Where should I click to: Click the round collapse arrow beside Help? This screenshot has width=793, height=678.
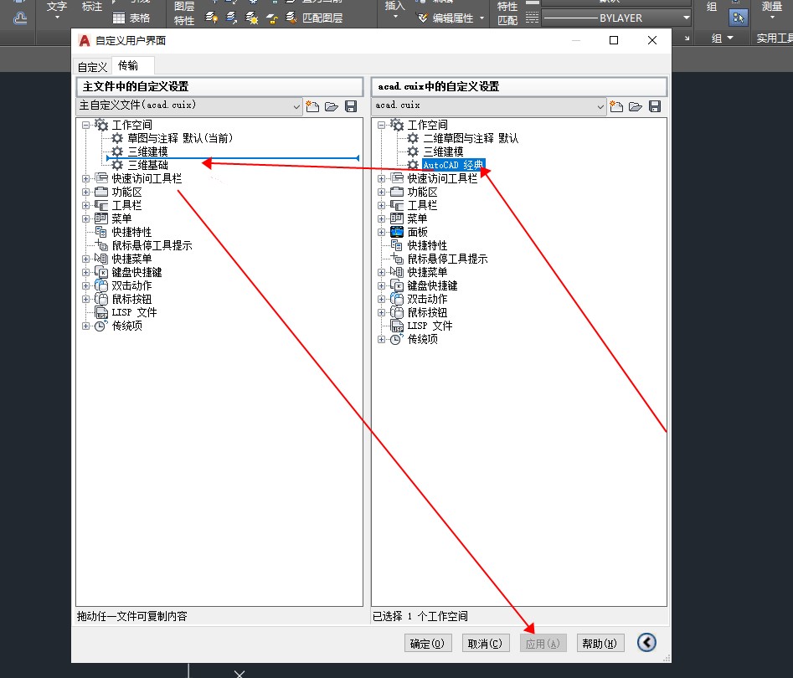click(x=646, y=642)
